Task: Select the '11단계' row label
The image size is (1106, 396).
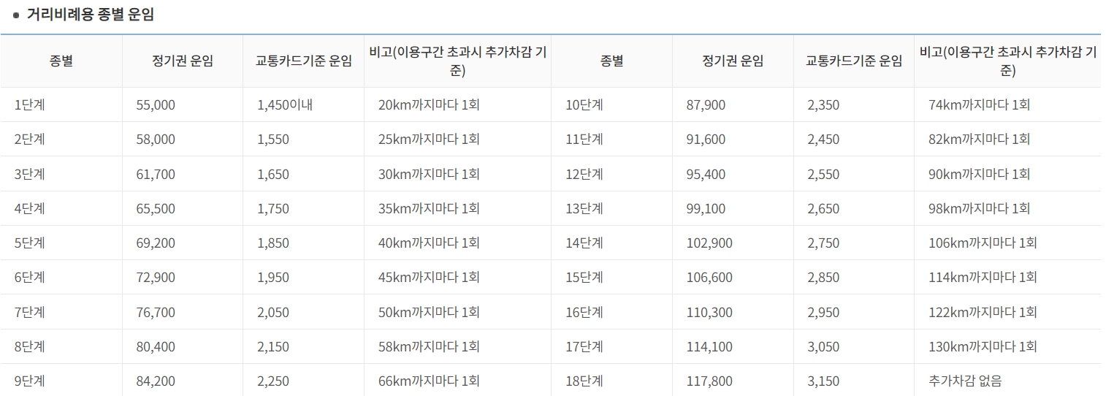Action: click(584, 139)
